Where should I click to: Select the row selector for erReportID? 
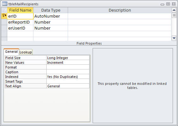(4, 22)
